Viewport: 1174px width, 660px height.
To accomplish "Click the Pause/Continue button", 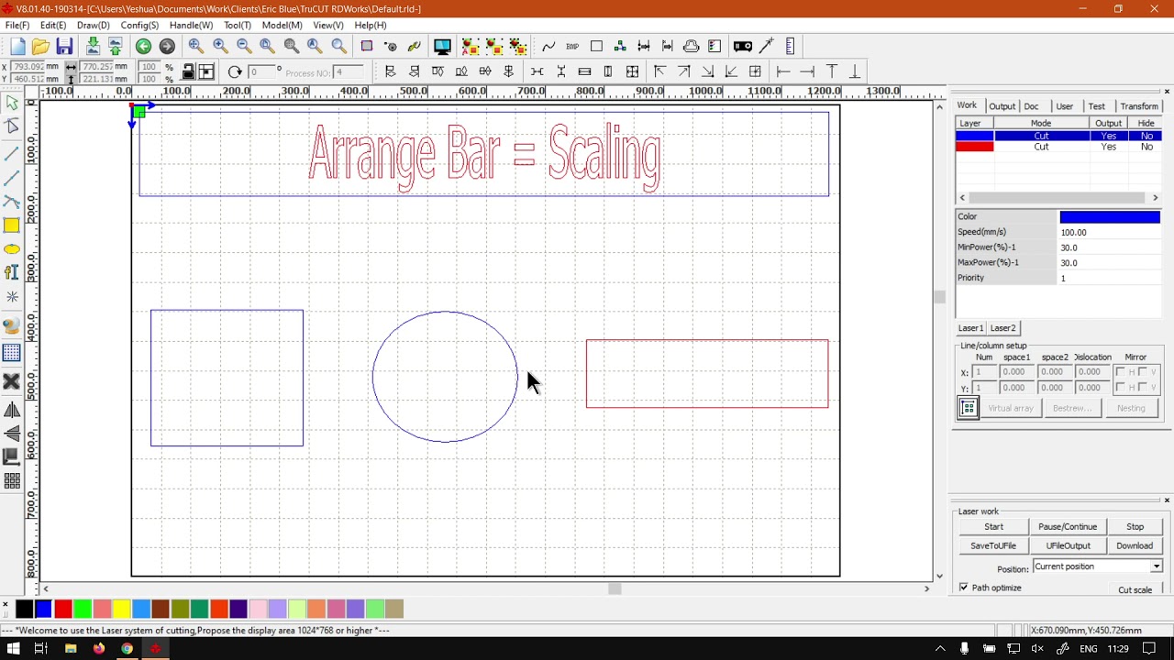I will (x=1068, y=527).
